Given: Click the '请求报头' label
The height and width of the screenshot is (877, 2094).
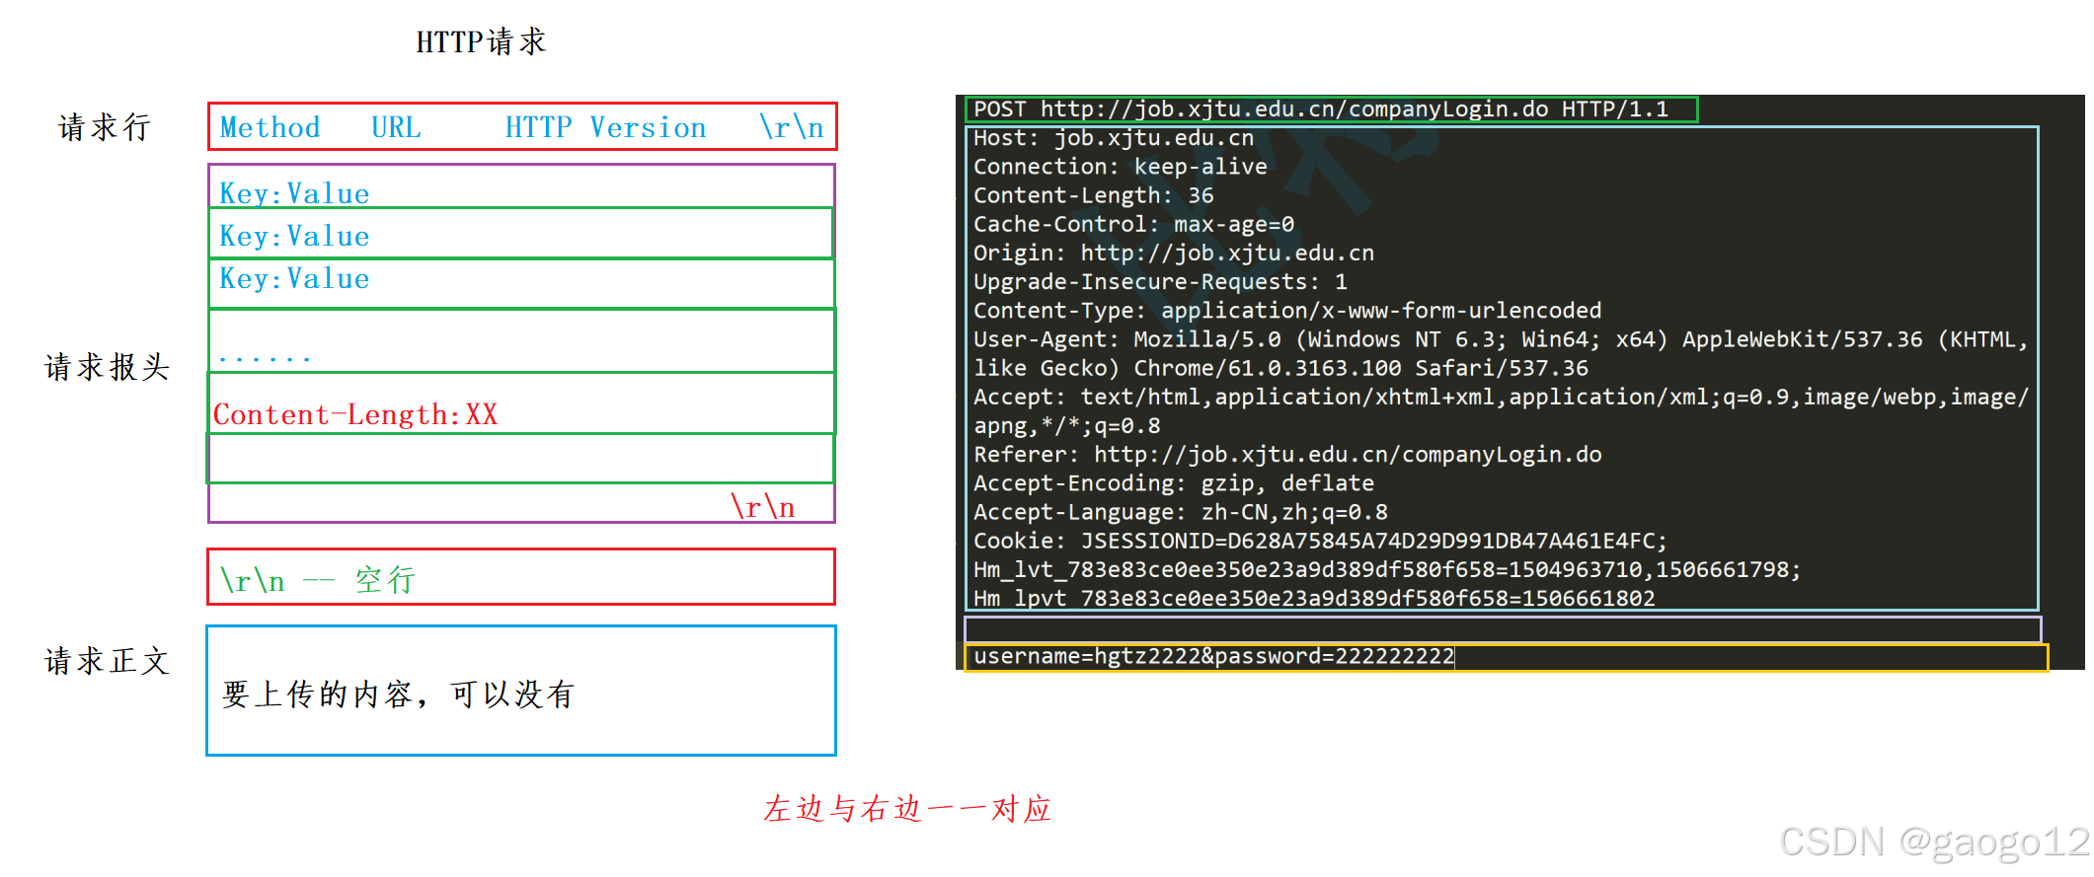Looking at the screenshot, I should click(108, 367).
